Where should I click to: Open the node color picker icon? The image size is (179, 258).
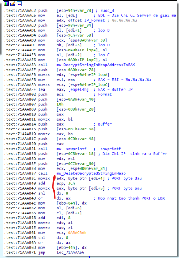6,4
